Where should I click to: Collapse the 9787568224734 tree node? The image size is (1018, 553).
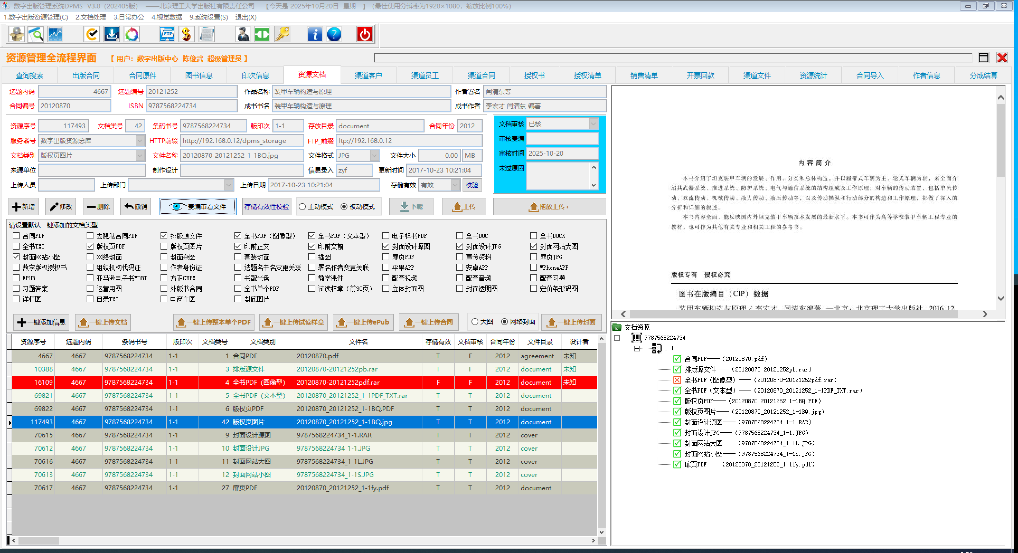pos(617,338)
